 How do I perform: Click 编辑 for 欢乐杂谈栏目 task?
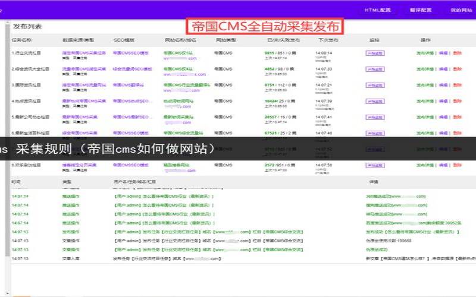pos(443,165)
